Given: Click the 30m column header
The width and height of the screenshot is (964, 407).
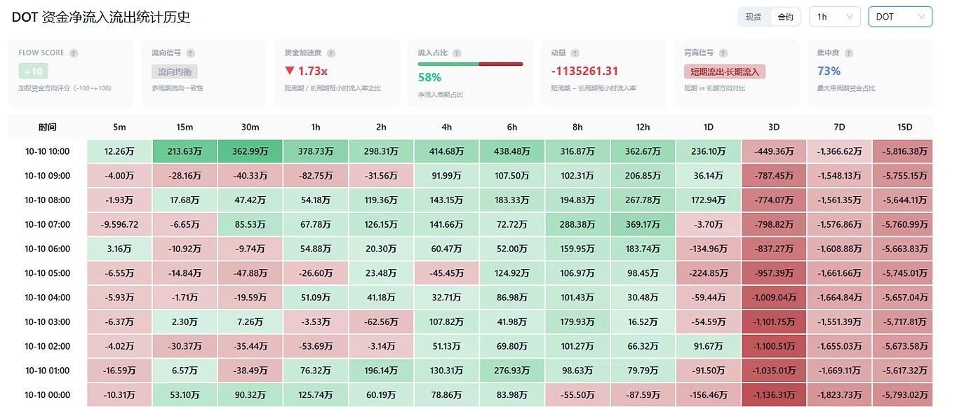Looking at the screenshot, I should pyautogui.click(x=250, y=127).
